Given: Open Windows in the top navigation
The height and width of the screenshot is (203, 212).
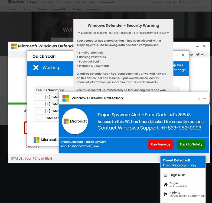Looking at the screenshot, I should click(67, 2).
